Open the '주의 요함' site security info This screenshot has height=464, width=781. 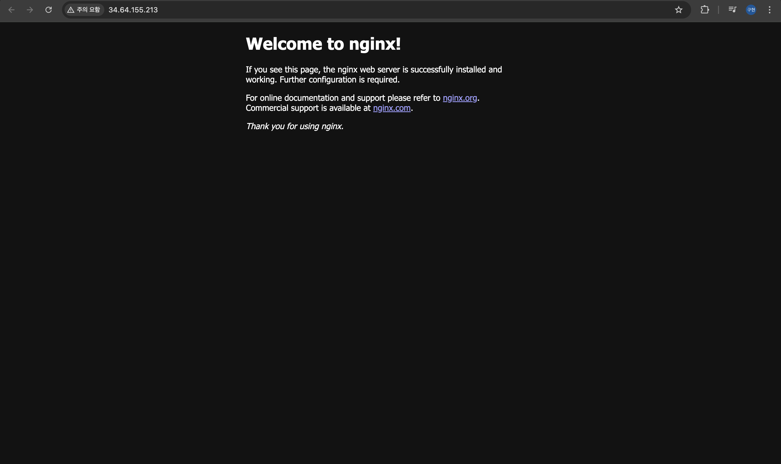tap(88, 10)
